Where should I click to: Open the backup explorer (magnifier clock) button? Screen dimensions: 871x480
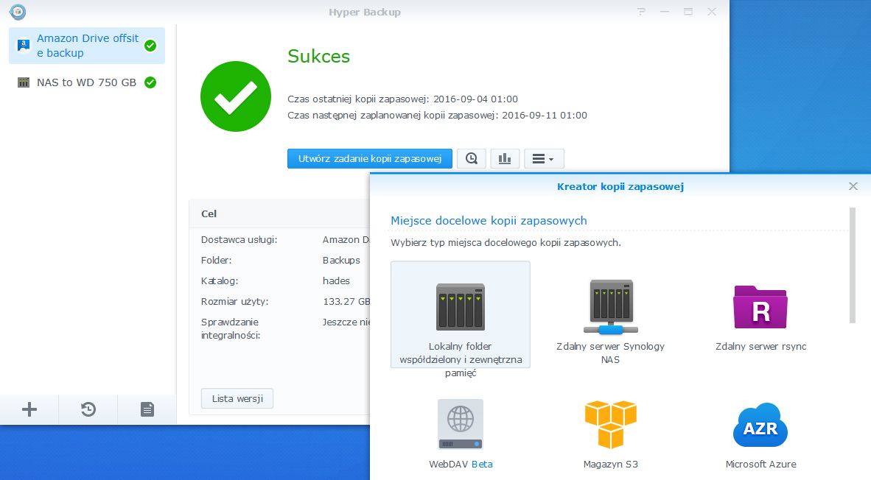click(x=472, y=159)
